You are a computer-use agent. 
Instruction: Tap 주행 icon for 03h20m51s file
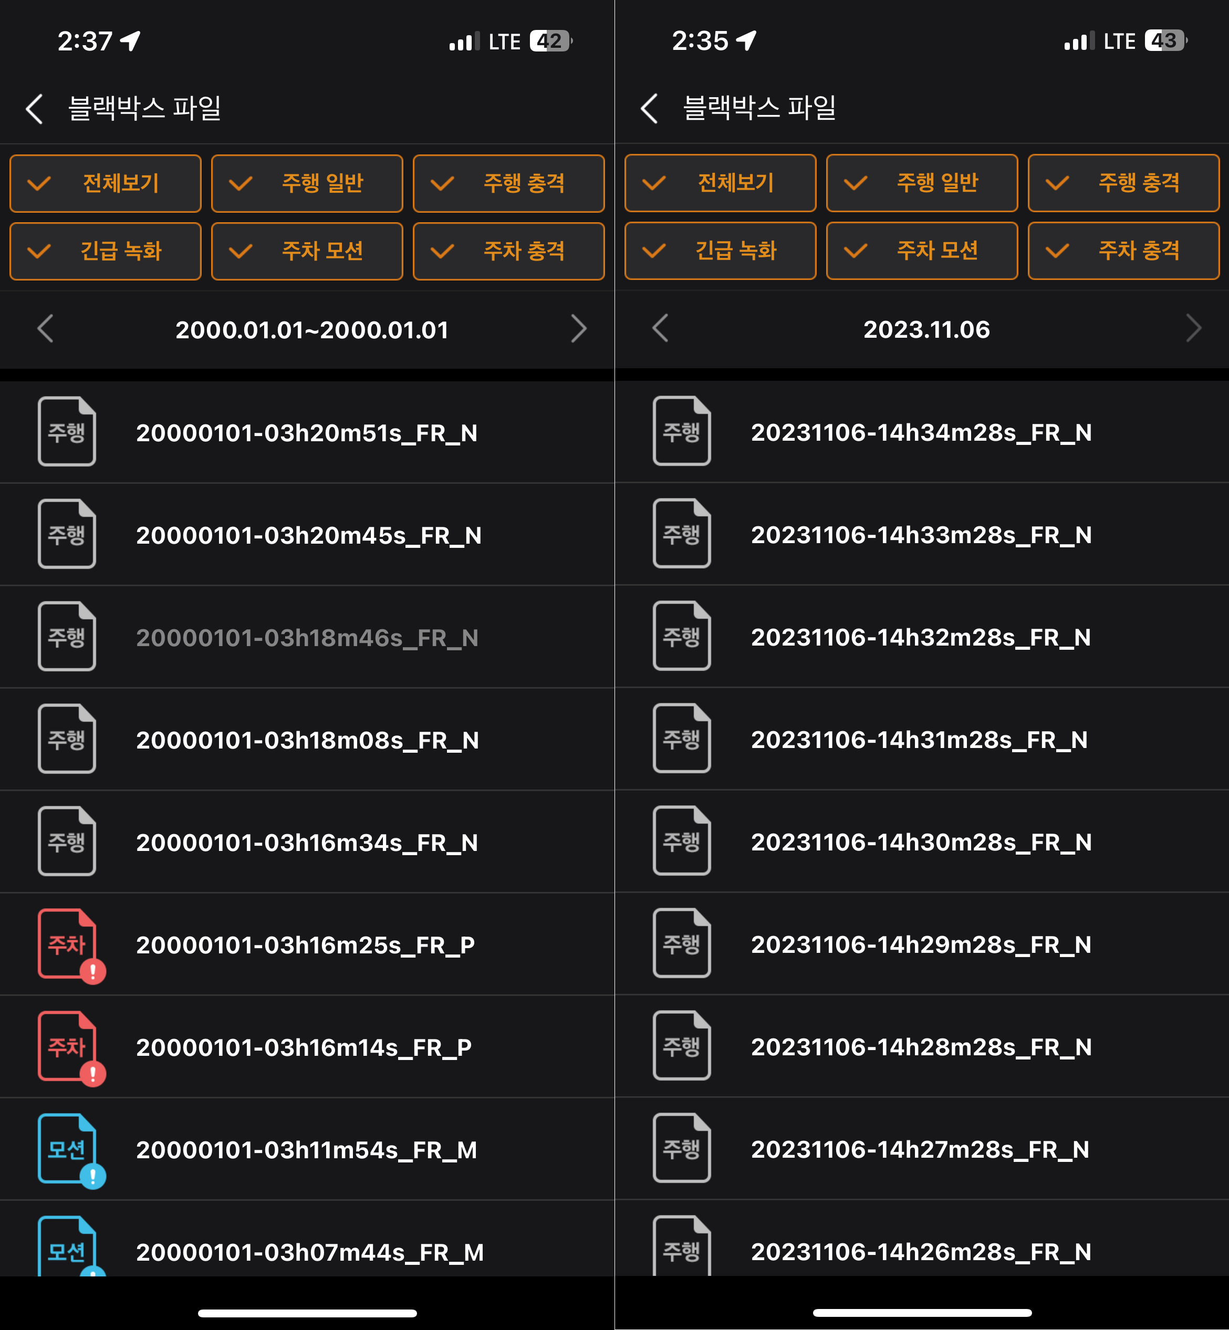click(67, 432)
